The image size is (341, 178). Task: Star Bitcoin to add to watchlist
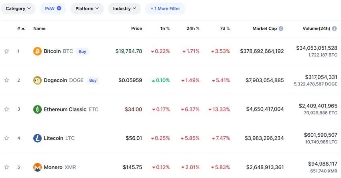tap(6, 51)
